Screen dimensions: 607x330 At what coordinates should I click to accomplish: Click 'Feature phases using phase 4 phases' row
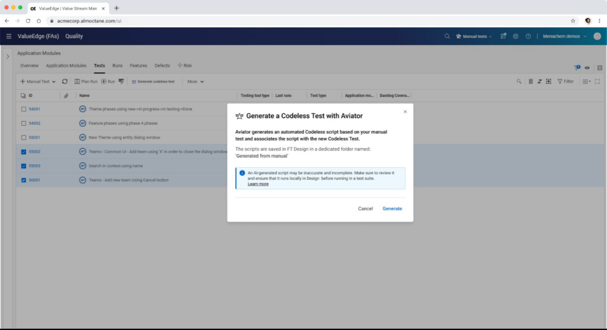click(123, 123)
